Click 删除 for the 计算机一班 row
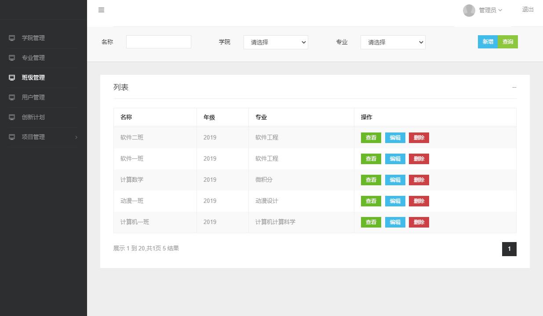Image resolution: width=543 pixels, height=316 pixels. point(419,222)
